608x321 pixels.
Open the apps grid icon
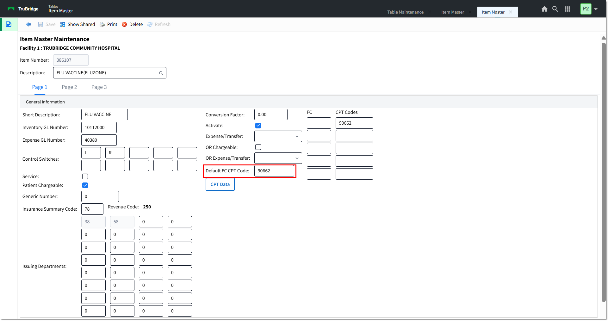(567, 9)
